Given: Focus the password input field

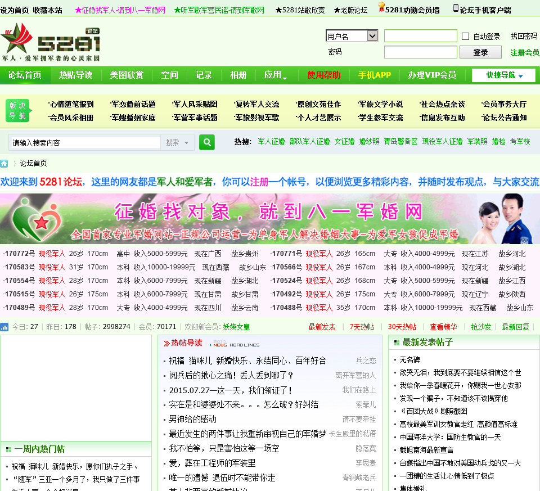Looking at the screenshot, I should coord(421,52).
